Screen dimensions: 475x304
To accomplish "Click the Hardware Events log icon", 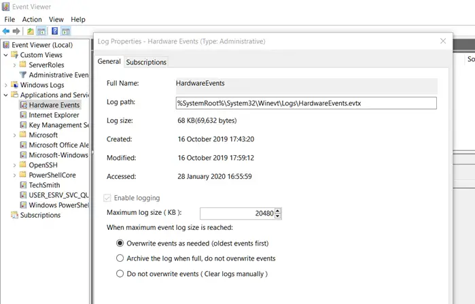I will (x=23, y=105).
